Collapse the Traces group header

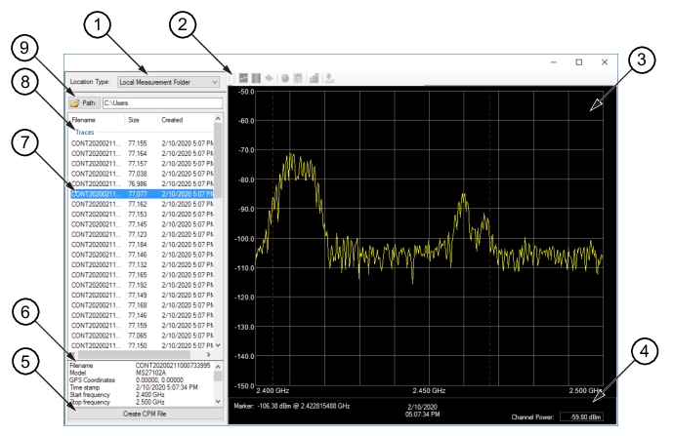tap(85, 132)
